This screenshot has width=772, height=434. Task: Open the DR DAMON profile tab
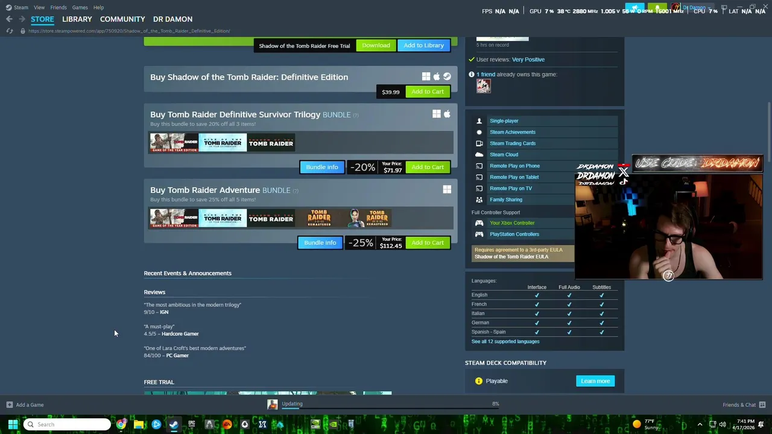coord(172,19)
